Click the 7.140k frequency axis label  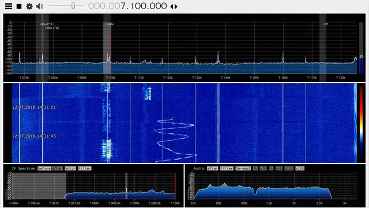pos(225,77)
